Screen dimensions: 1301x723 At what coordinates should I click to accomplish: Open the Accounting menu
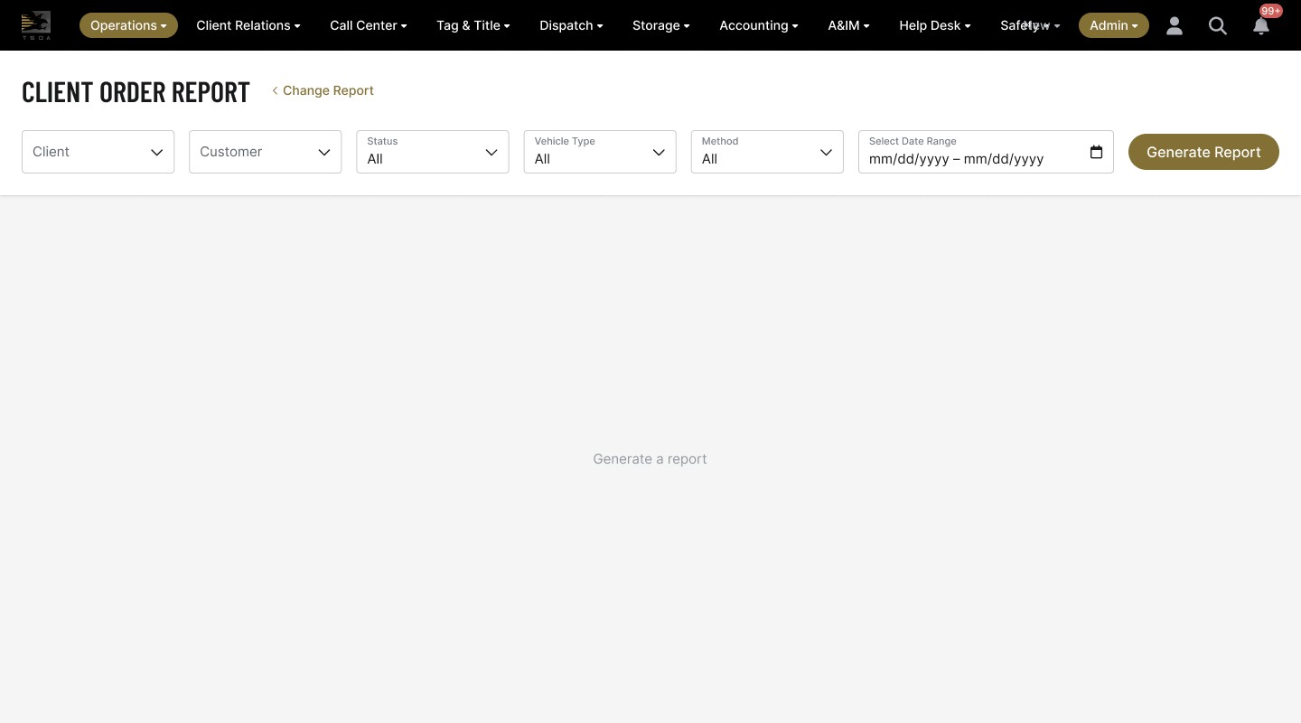(759, 25)
